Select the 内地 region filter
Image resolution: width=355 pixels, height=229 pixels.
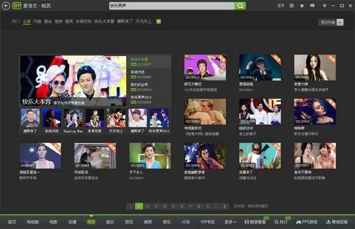[37, 22]
